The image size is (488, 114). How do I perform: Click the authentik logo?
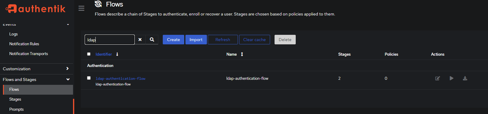[x=35, y=9]
